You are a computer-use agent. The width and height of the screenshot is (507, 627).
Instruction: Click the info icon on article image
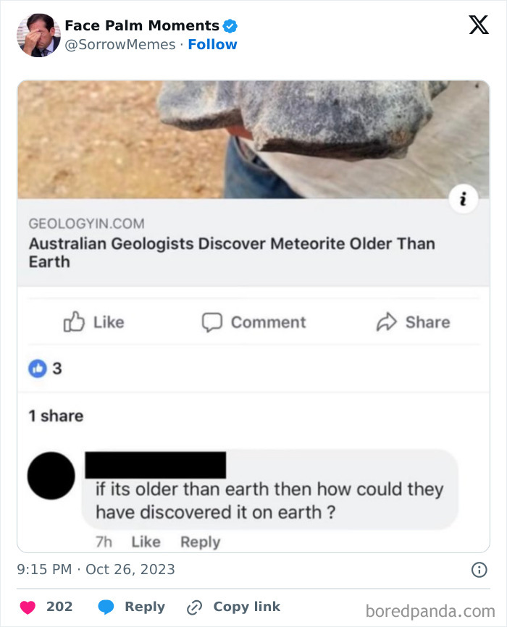[464, 200]
